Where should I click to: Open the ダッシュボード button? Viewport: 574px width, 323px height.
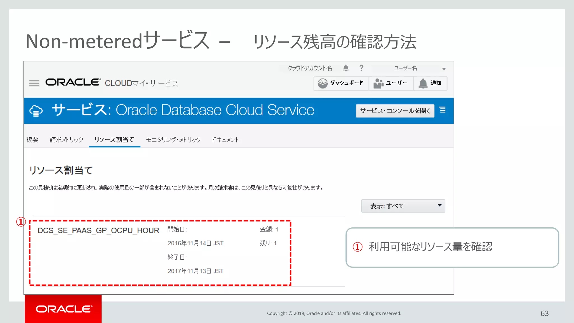pyautogui.click(x=341, y=83)
